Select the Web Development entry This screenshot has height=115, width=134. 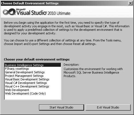(33, 90)
